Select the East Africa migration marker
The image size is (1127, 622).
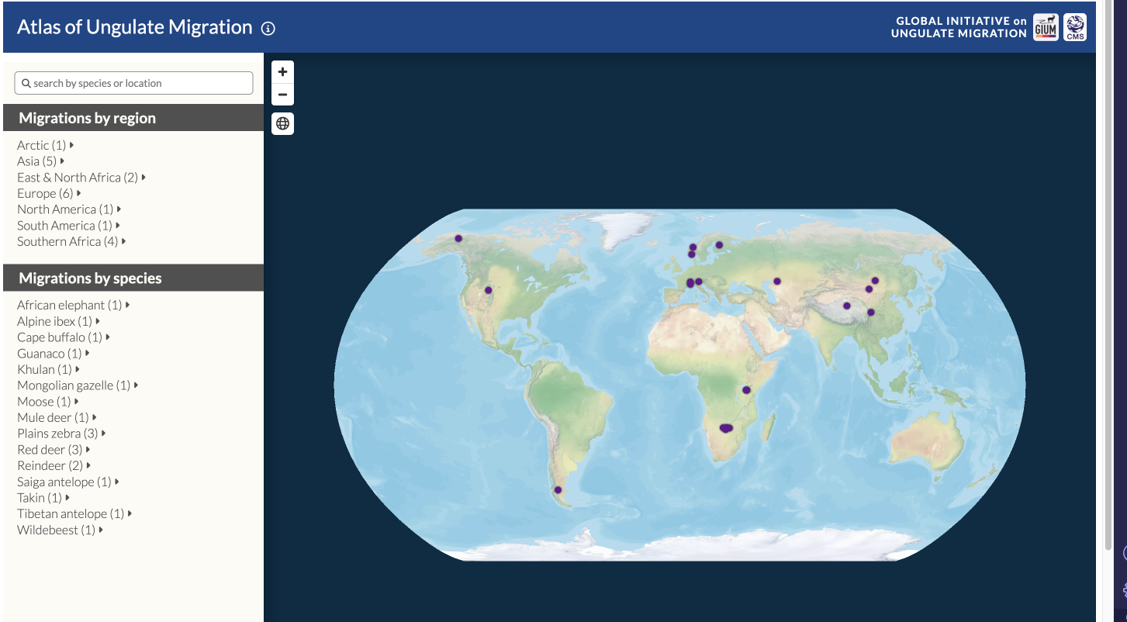746,390
